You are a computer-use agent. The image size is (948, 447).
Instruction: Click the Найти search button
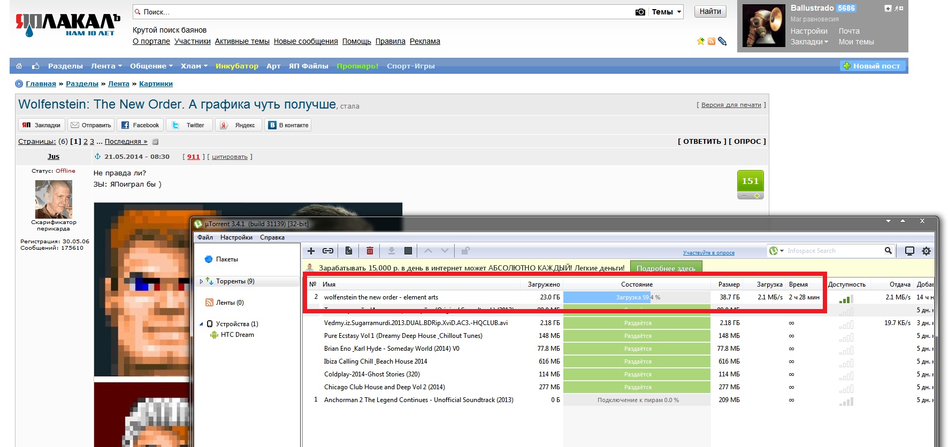(x=710, y=12)
